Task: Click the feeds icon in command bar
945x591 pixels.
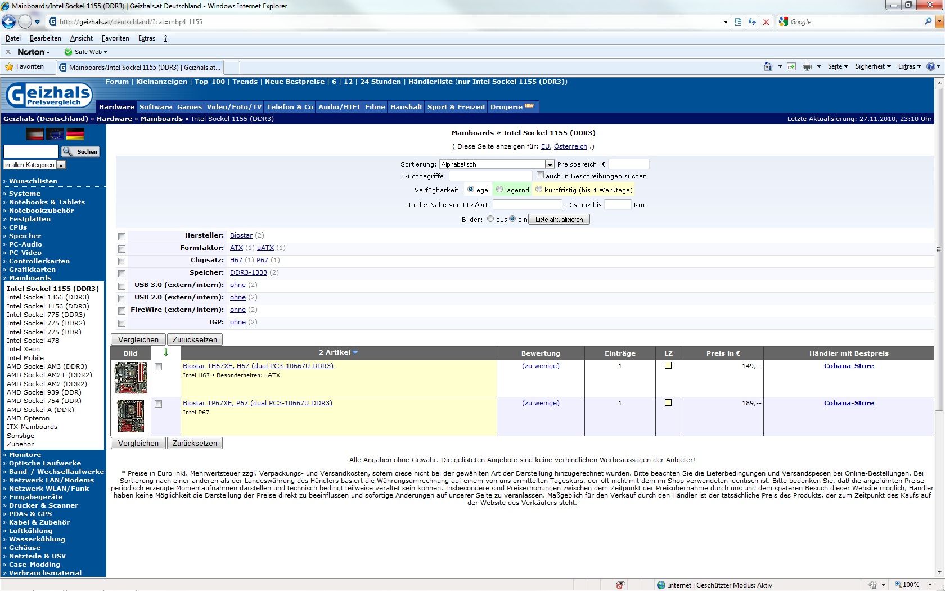Action: pos(791,66)
